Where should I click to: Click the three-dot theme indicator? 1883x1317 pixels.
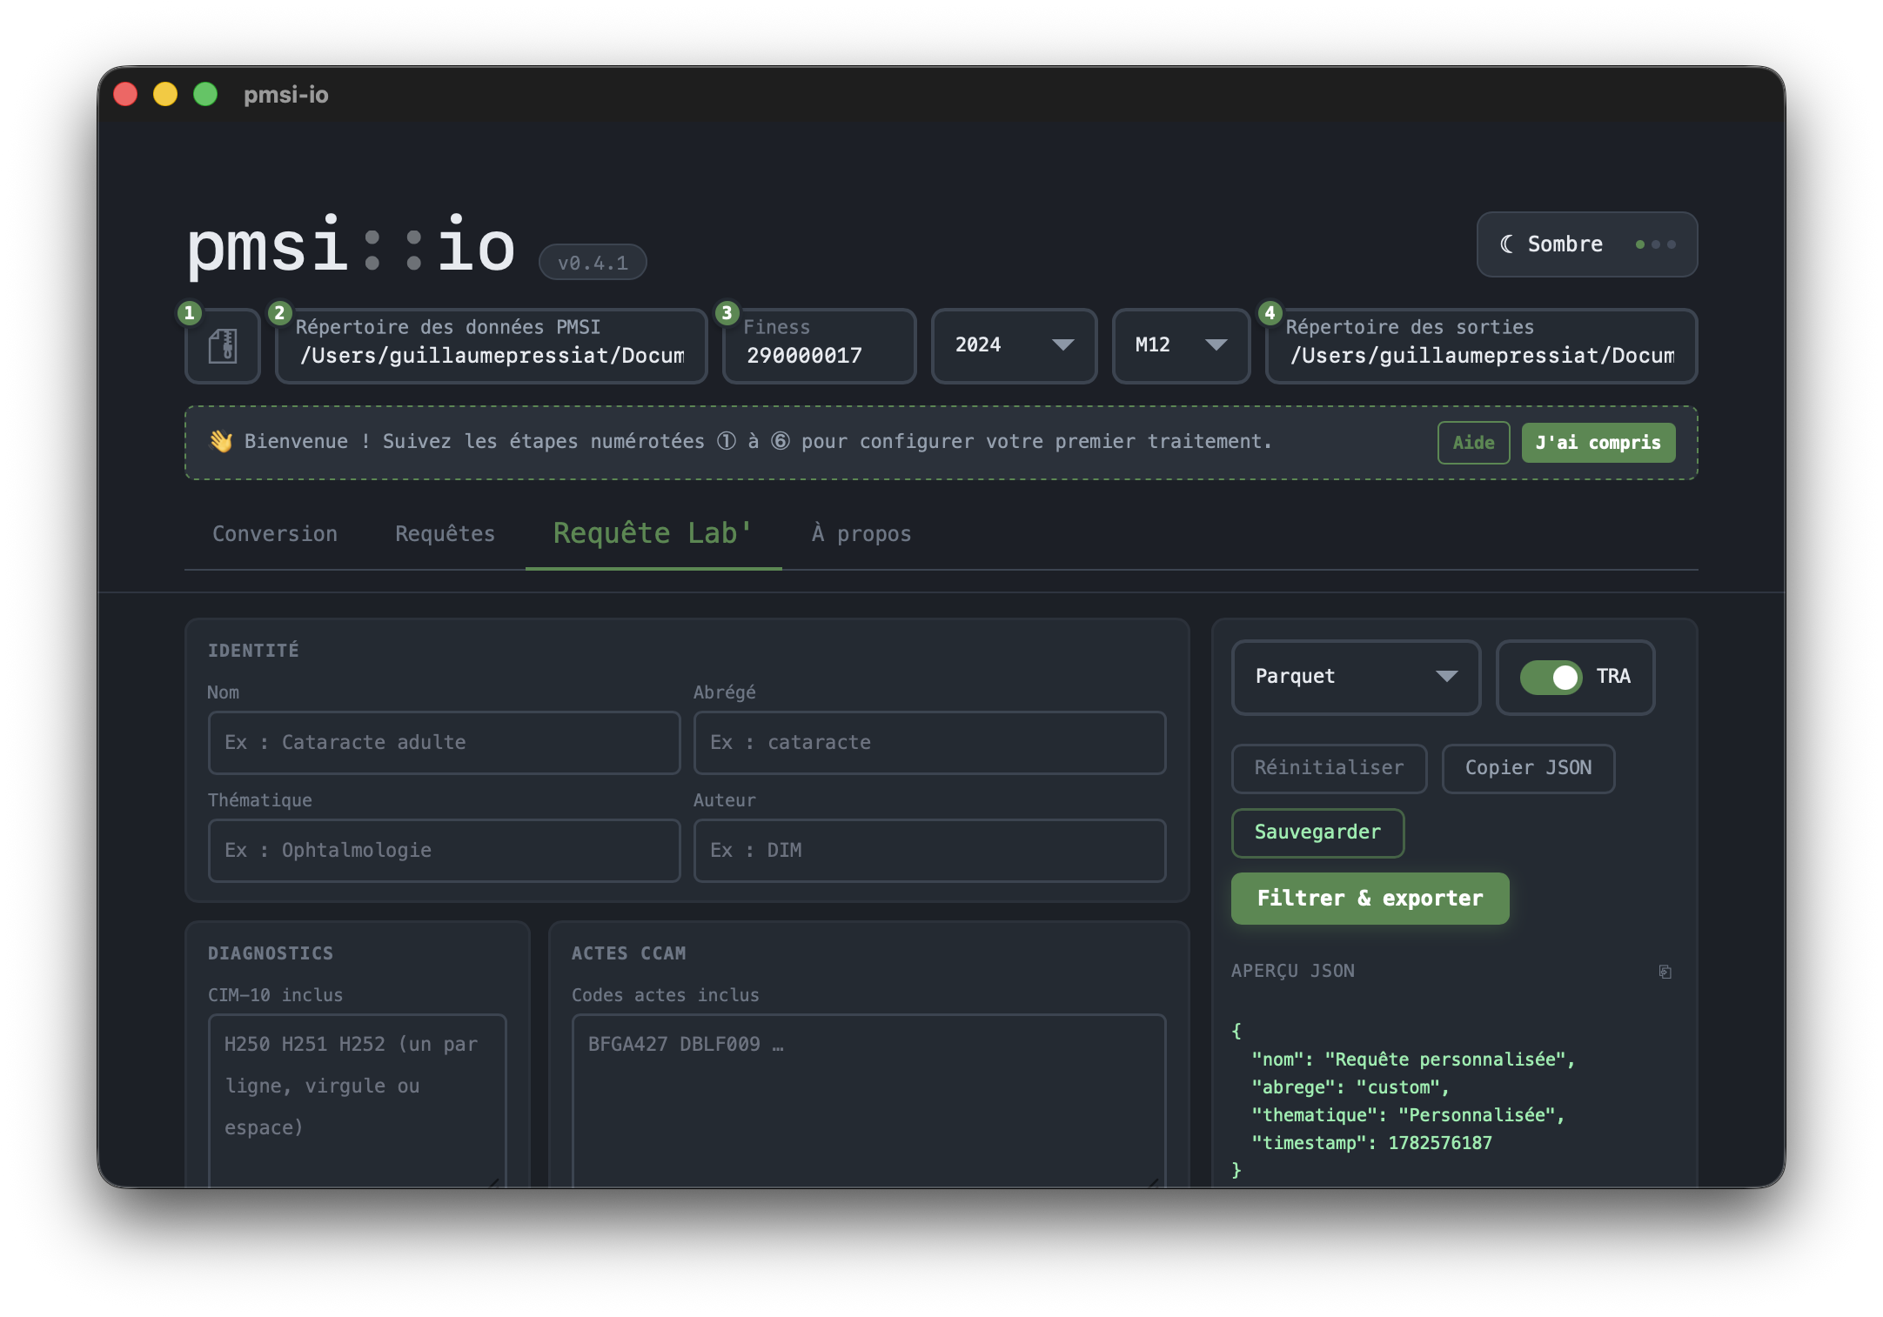point(1655,244)
